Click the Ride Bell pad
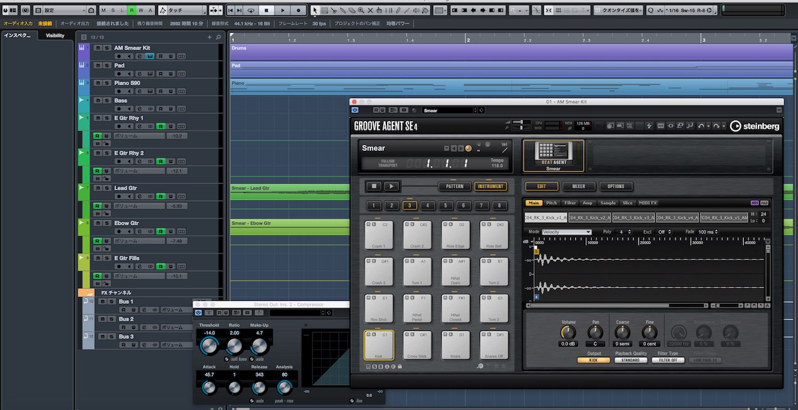Viewport: 798px width, 410px height. point(495,235)
